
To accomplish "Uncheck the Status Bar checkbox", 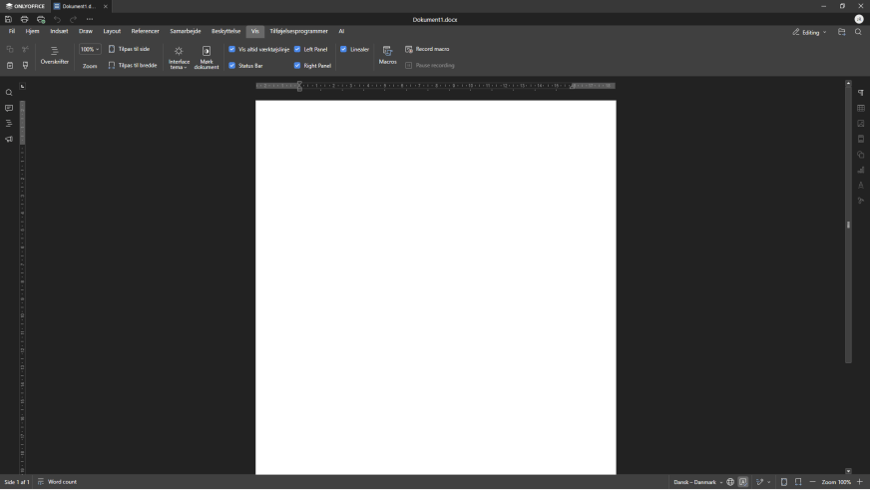I will [231, 66].
